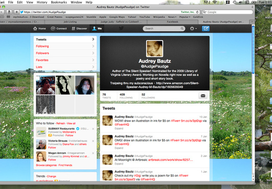The image size is (272, 189).
Task: Switch to the Job Listing tab
Action: (x=70, y=22)
